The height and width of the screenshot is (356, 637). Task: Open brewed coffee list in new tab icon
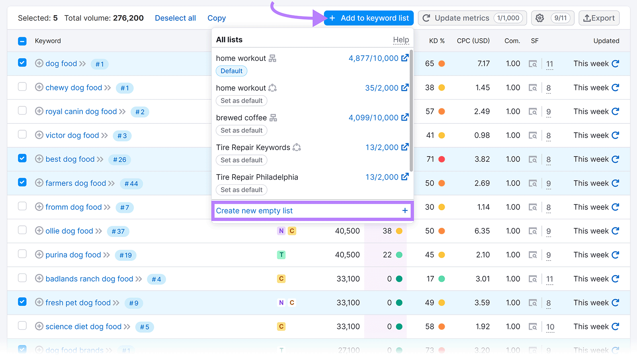click(405, 117)
